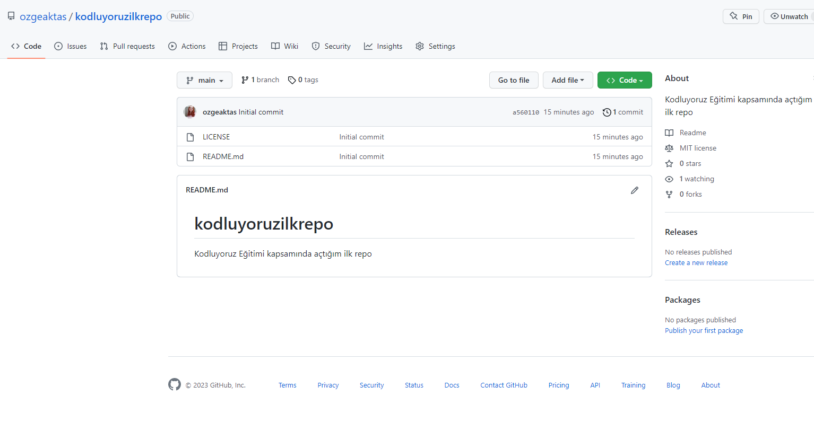
Task: Click the eye icon next to 1 watching
Action: coord(669,179)
